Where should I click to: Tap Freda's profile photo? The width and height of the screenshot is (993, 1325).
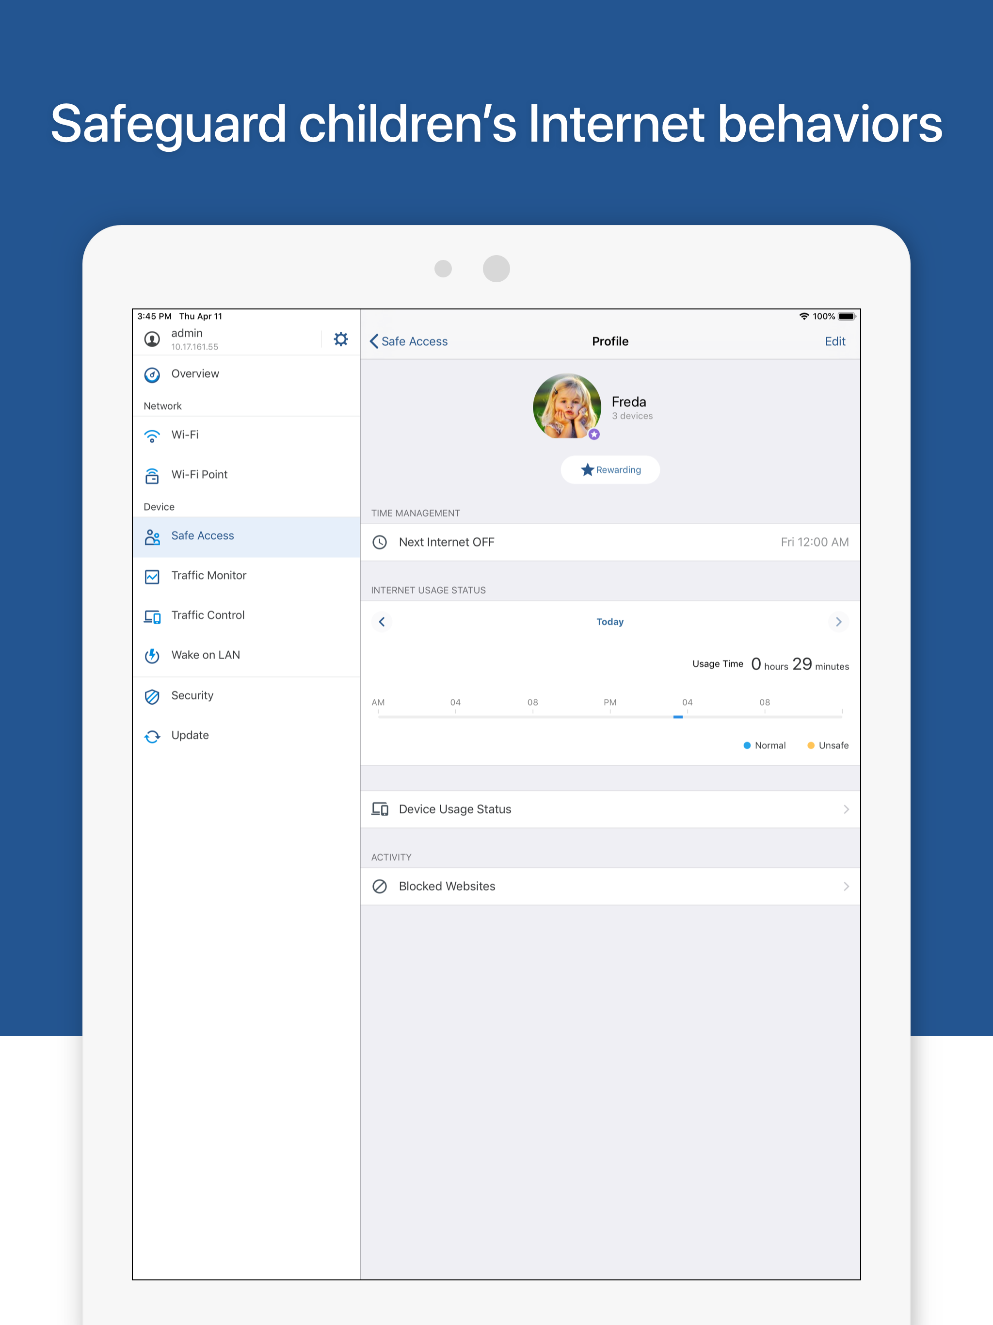coord(567,406)
